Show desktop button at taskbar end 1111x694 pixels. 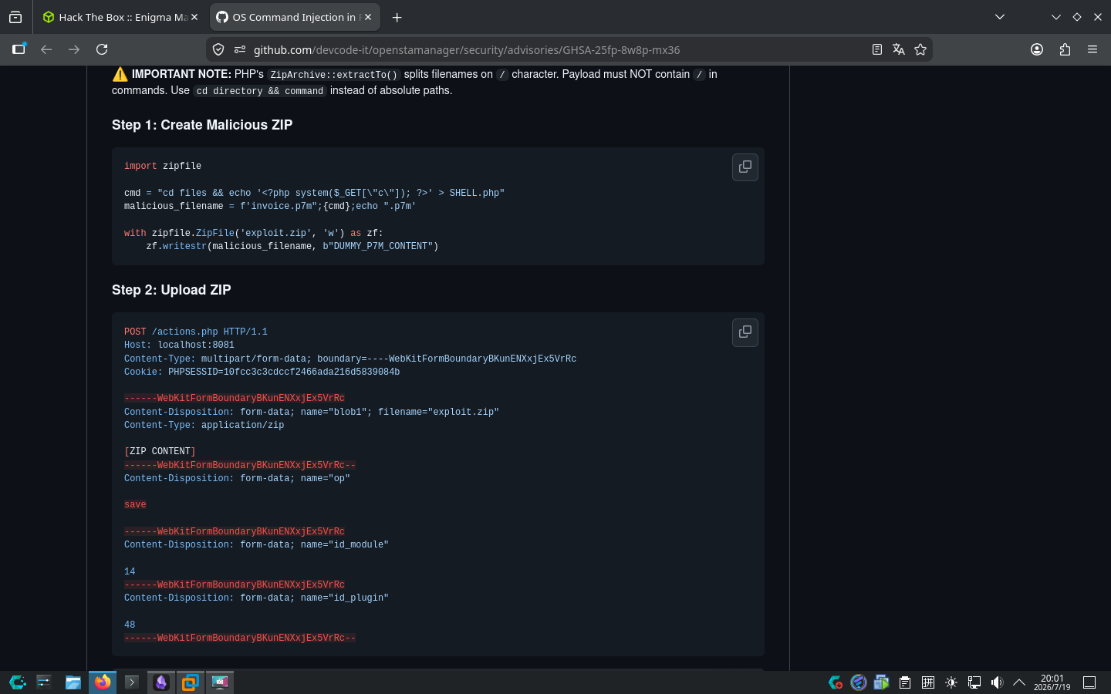tap(1089, 682)
